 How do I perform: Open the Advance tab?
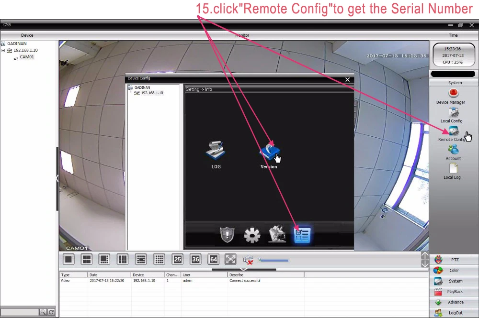coord(454,302)
